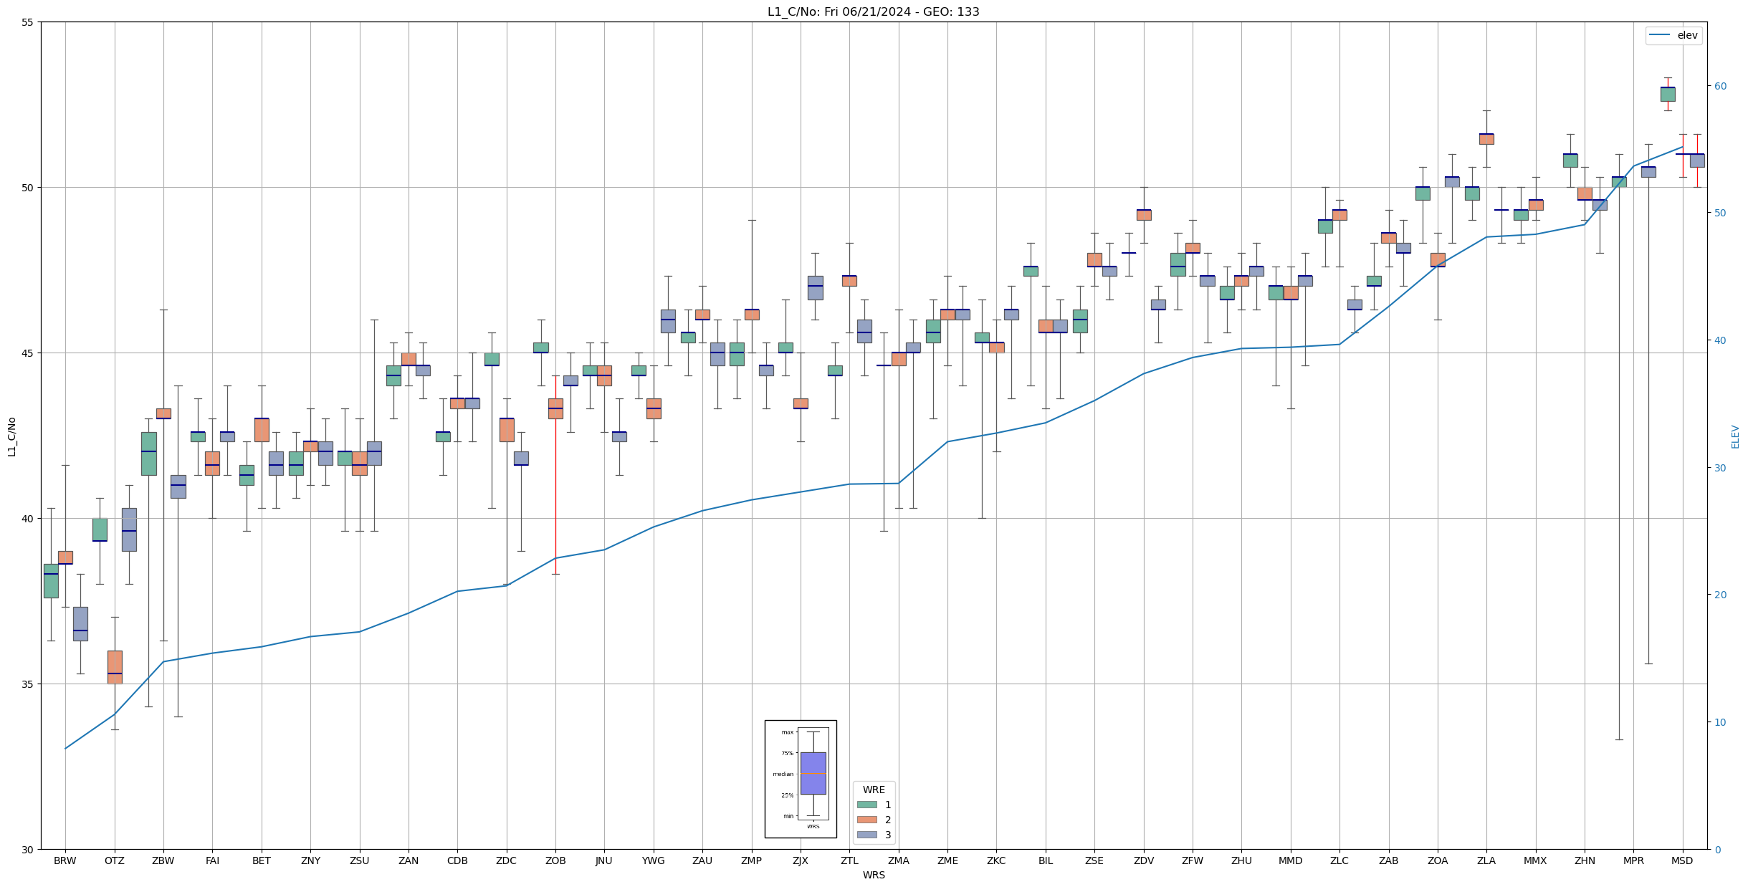Screen dimensions: 1748x887
Task: Click the WRS x-axis title
Action: pos(874,875)
